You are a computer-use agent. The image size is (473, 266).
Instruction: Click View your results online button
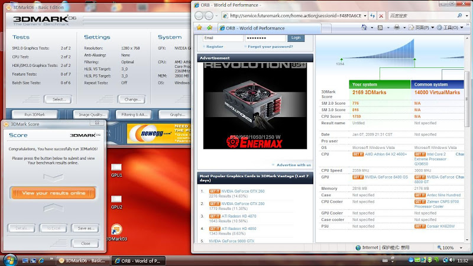[x=53, y=193]
